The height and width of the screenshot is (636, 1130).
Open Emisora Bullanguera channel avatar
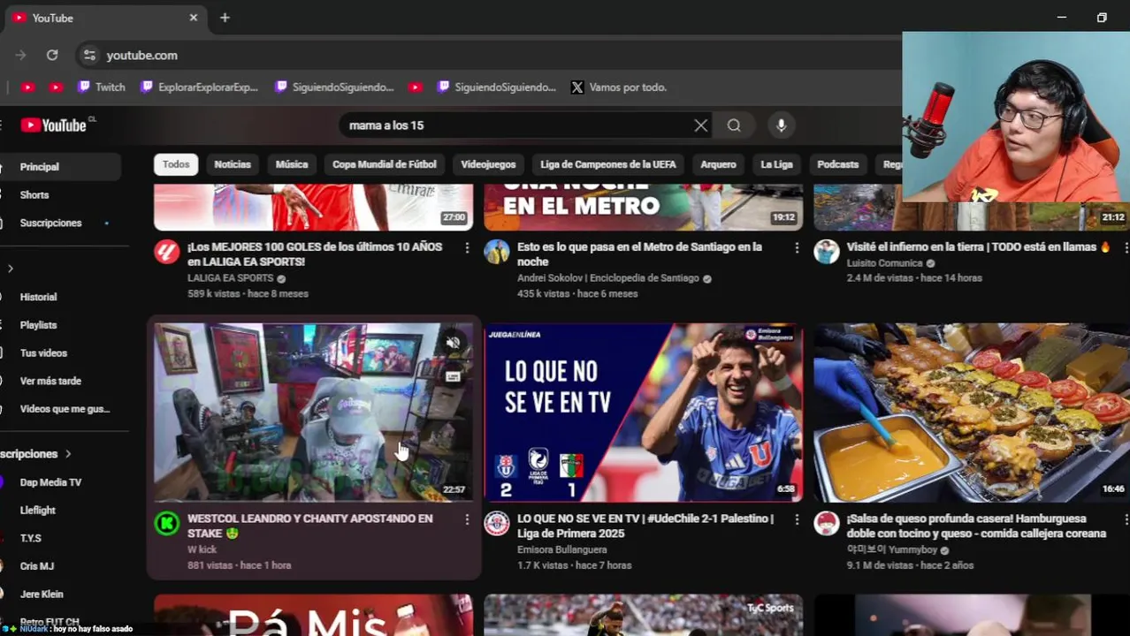[x=497, y=524]
